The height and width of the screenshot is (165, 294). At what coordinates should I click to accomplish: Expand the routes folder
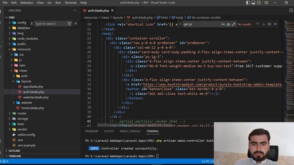point(22,113)
